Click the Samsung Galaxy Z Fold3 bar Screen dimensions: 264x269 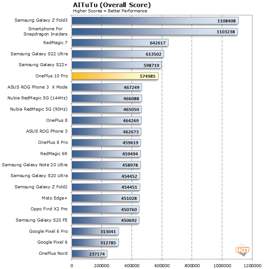pyautogui.click(x=155, y=21)
